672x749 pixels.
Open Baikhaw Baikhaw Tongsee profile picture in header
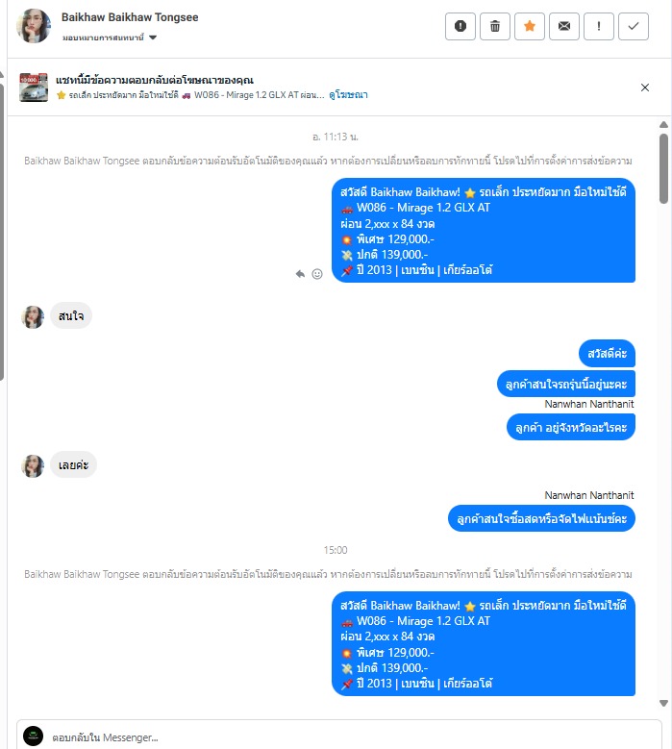pos(34,26)
